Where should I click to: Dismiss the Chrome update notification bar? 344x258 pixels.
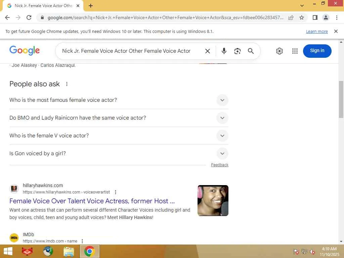(x=336, y=31)
